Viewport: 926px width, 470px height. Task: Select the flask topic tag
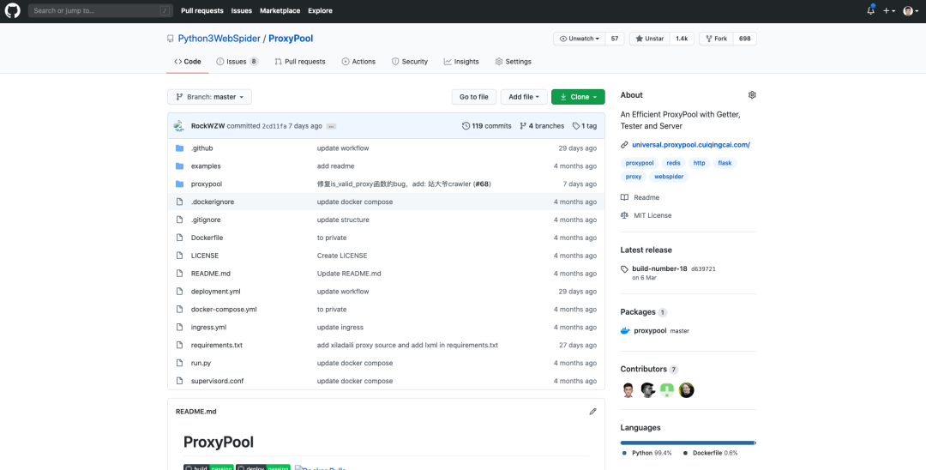(x=725, y=163)
